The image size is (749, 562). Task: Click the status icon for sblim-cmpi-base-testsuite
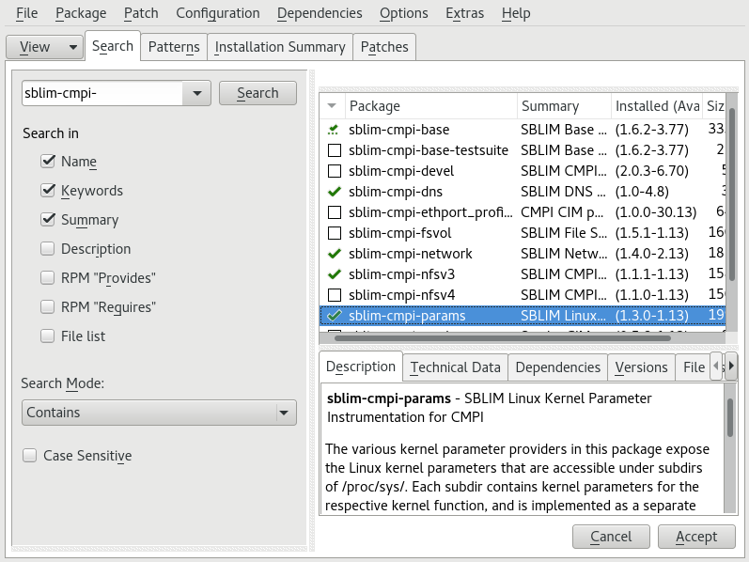334,150
